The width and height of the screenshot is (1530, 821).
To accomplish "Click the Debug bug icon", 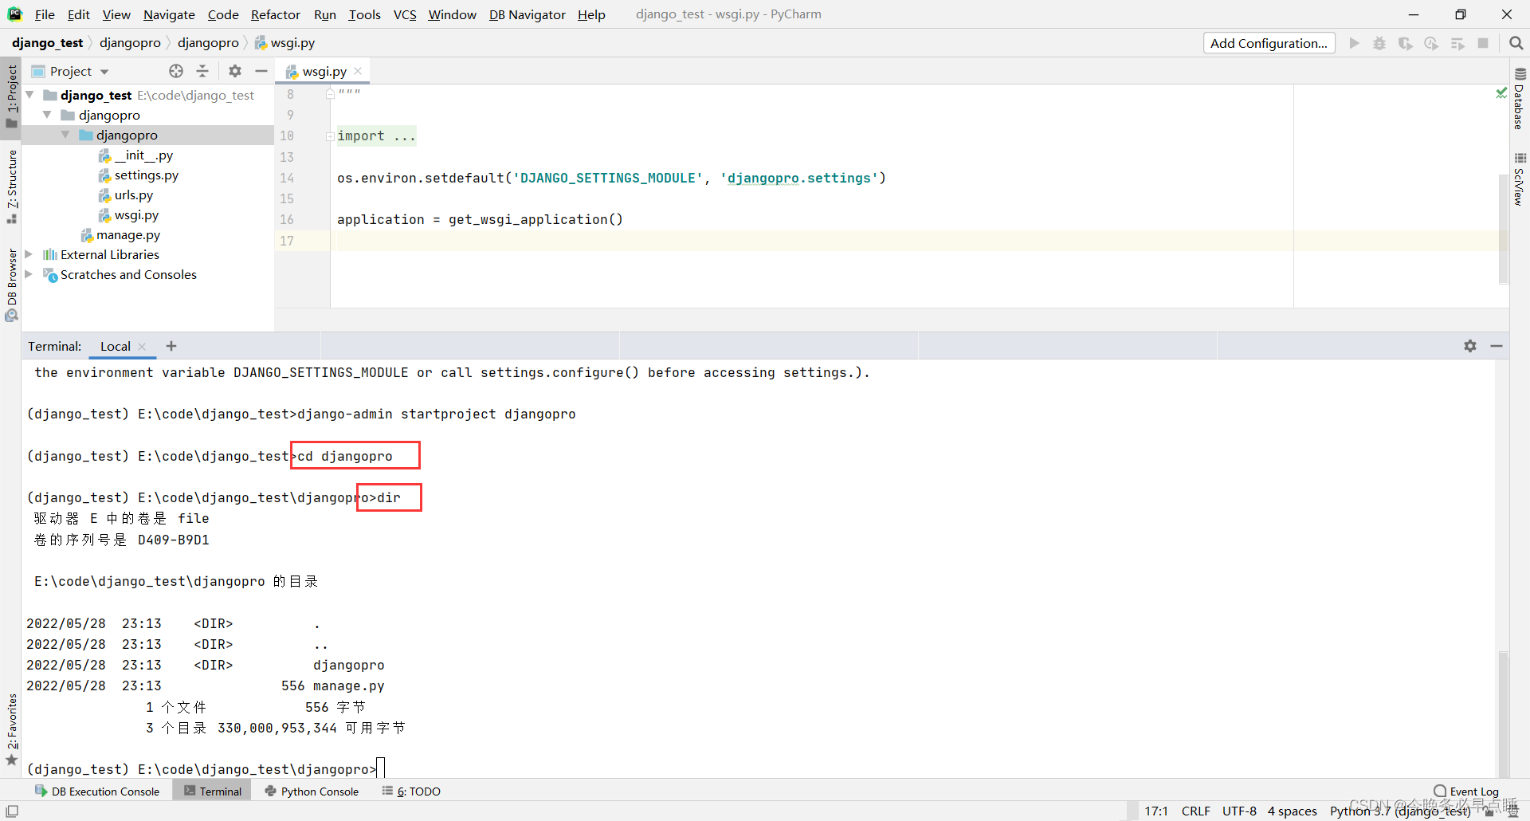I will 1379,43.
